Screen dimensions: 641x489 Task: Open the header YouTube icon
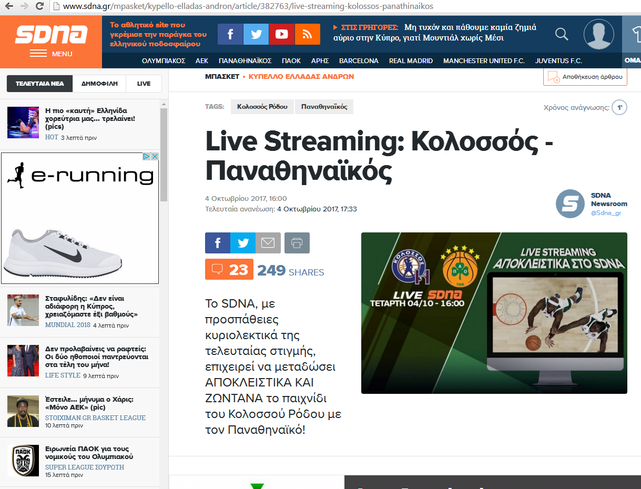point(282,34)
